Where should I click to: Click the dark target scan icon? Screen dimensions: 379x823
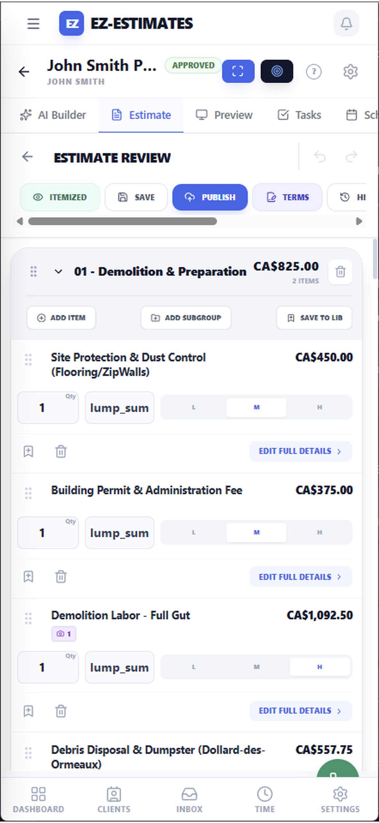click(x=276, y=71)
